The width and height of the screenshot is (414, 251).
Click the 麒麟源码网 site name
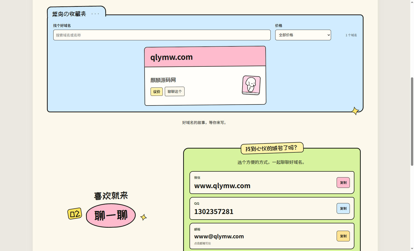tap(163, 80)
